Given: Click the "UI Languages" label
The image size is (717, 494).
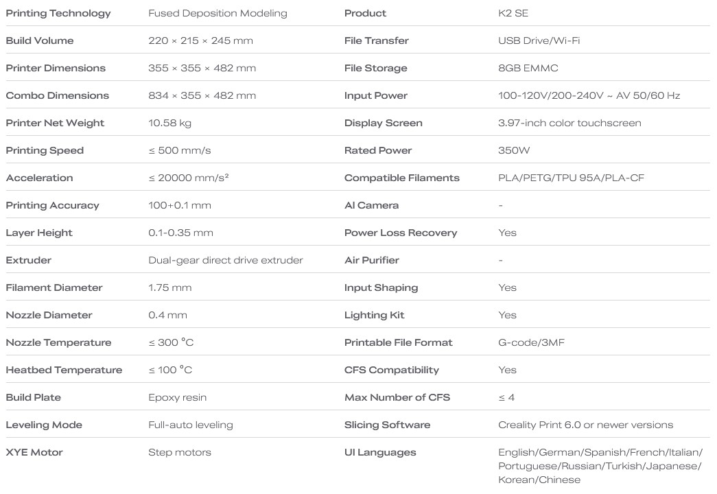Looking at the screenshot, I should click(x=379, y=452).
